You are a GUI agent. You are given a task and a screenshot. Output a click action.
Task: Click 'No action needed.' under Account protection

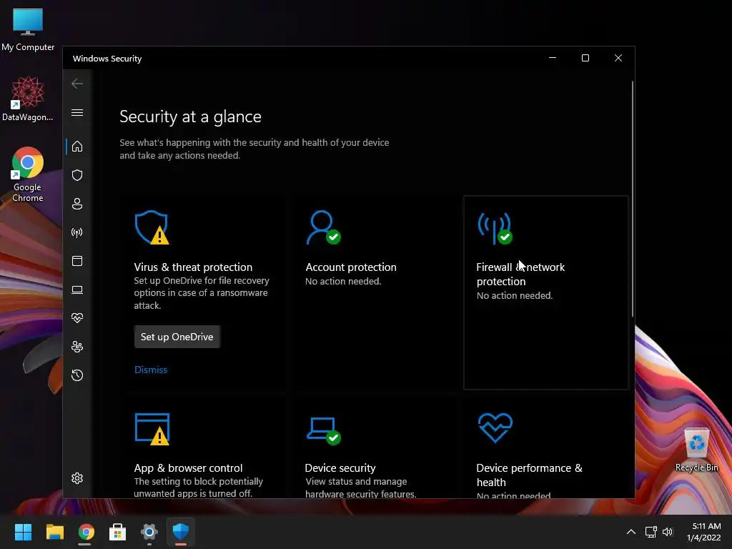tap(343, 281)
